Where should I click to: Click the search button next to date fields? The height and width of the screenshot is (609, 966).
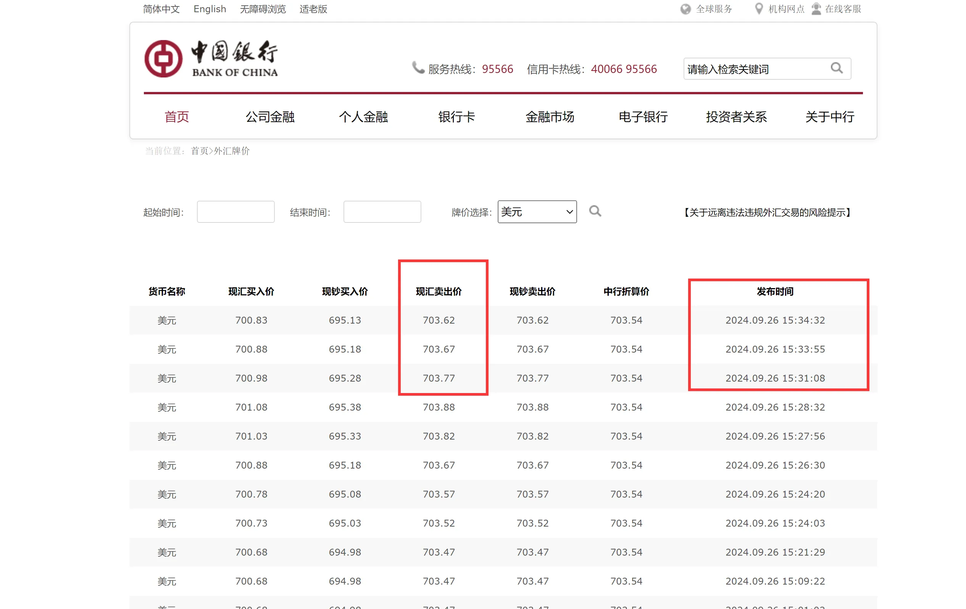pos(595,212)
